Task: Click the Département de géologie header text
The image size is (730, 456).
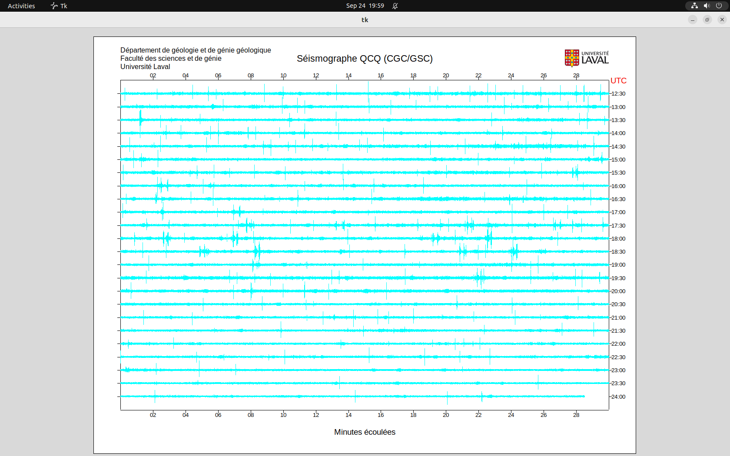Action: click(196, 50)
